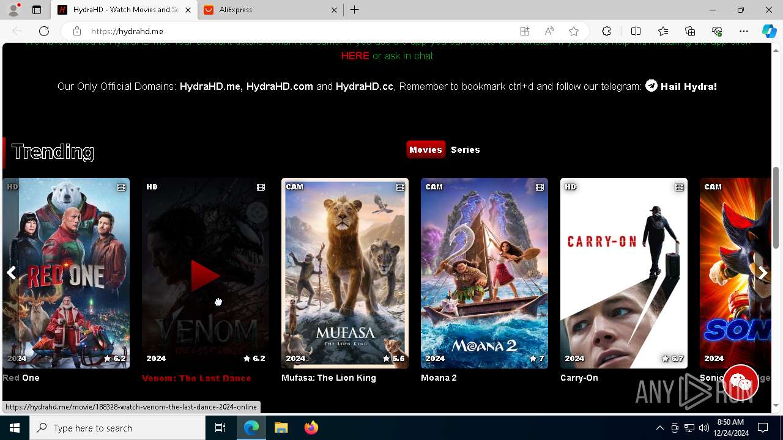Slide trending carousel left arrow
Viewport: 783px width, 440px height.
coord(12,273)
